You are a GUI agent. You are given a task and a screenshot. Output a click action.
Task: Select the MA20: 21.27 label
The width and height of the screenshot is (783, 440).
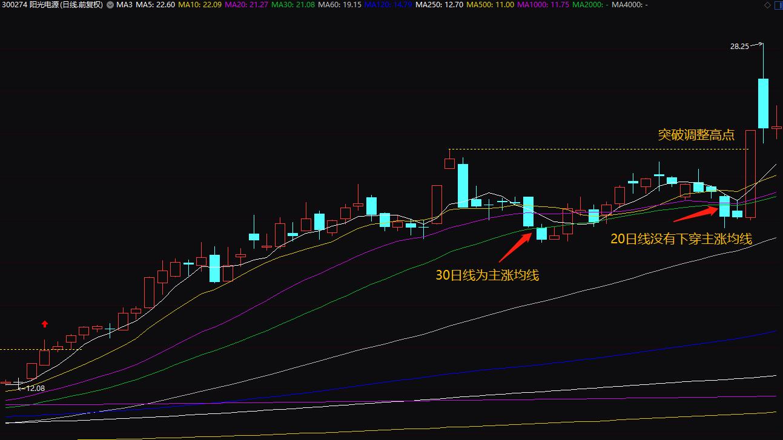[246, 5]
